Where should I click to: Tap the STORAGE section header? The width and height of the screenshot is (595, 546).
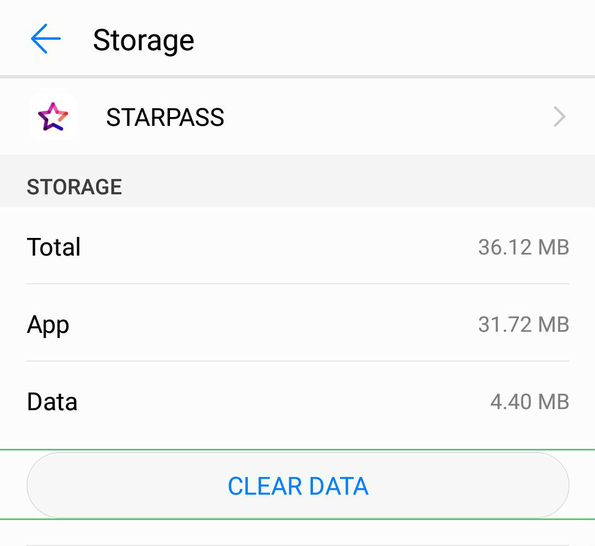(75, 187)
